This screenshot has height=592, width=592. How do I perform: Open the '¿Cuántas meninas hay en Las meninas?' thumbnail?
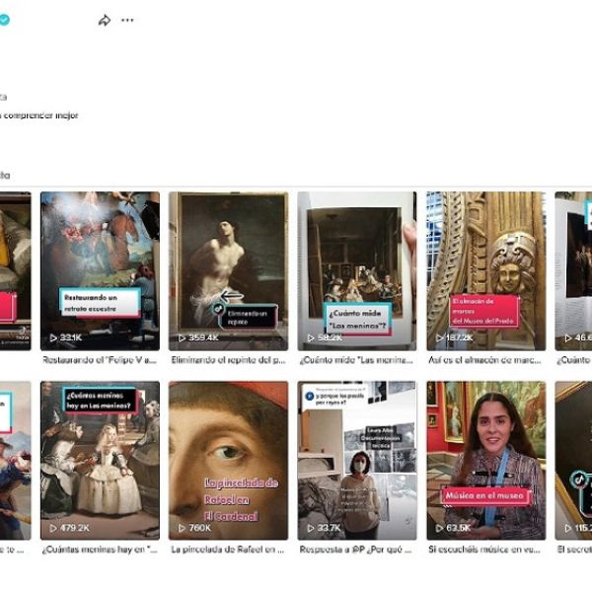100,460
